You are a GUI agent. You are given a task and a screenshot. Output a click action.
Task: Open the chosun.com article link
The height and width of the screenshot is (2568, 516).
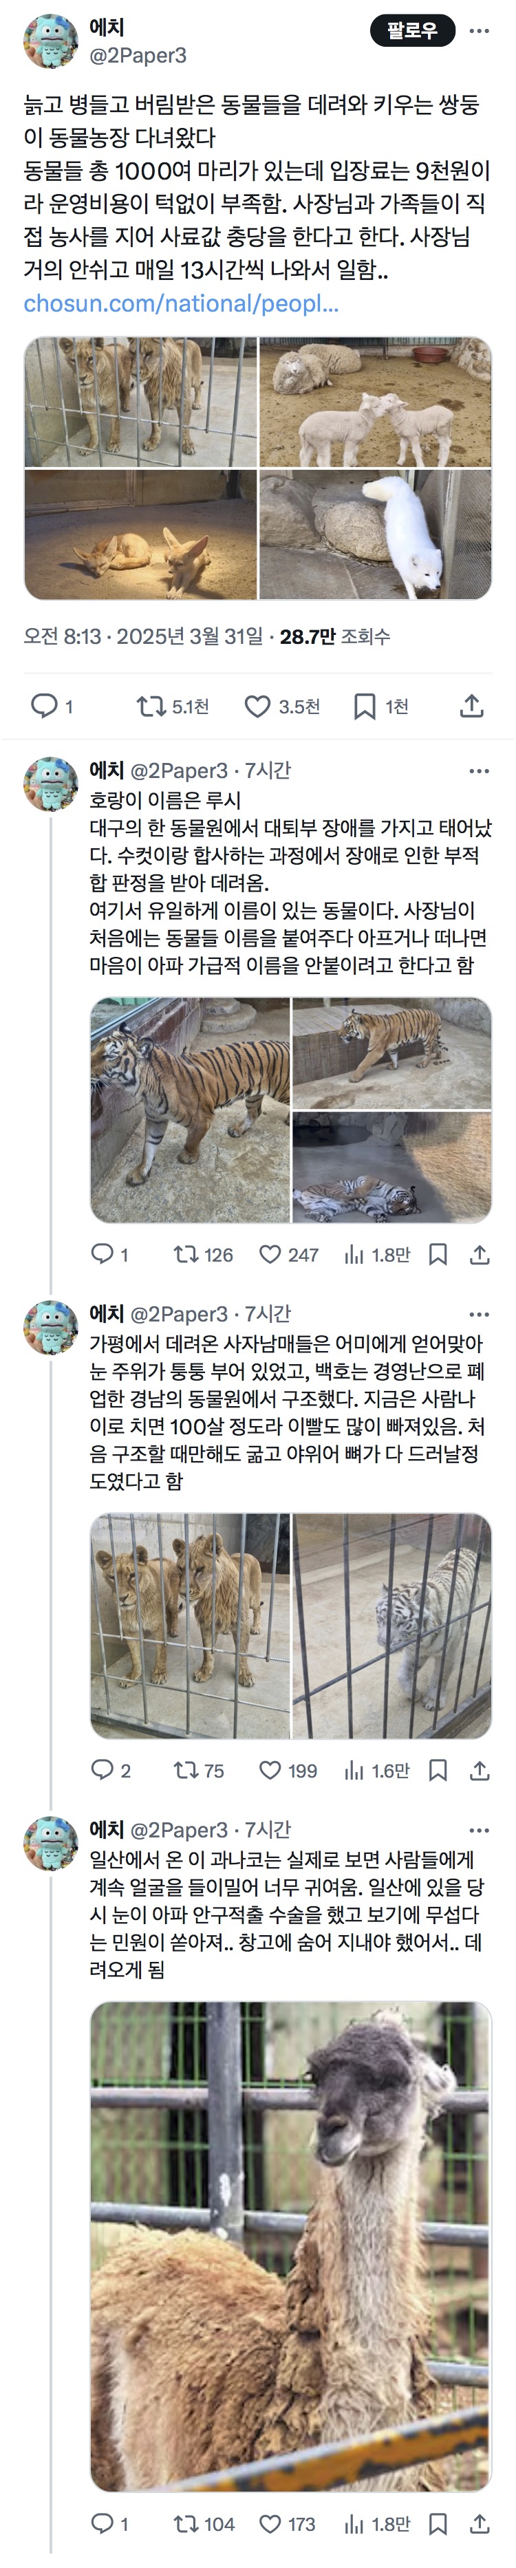(180, 304)
